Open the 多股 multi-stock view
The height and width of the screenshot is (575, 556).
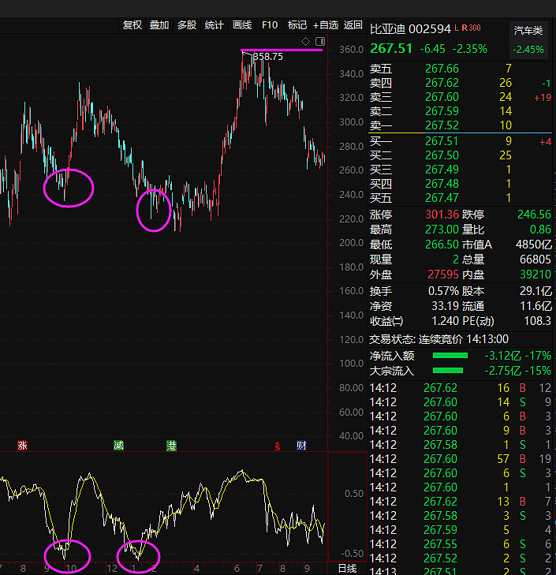187,25
